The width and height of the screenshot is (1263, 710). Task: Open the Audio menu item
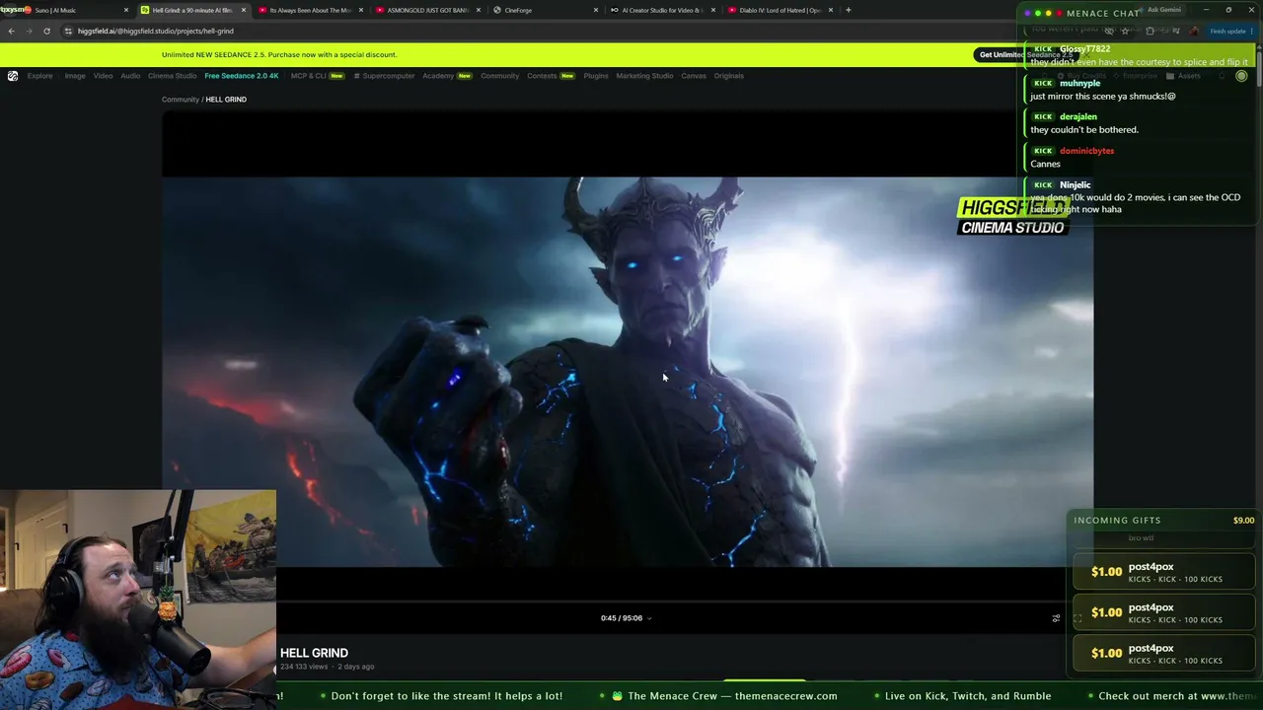[130, 76]
